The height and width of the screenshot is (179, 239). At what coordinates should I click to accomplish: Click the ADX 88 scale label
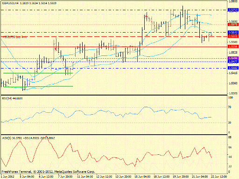coord(230,138)
